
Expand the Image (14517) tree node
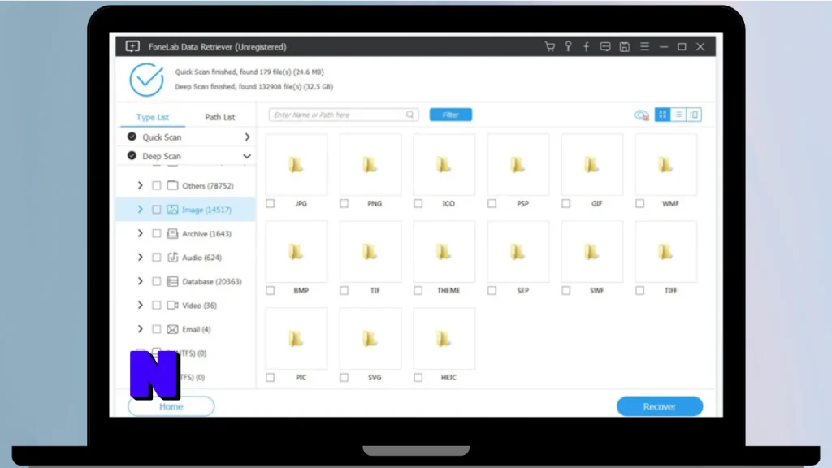140,210
